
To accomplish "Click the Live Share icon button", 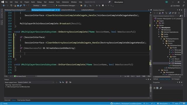I will (172, 6).
